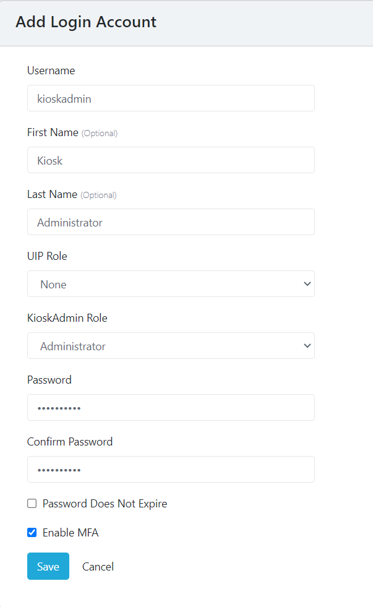Uncheck the Enable MFA checkbox
The width and height of the screenshot is (373, 607).
(x=32, y=533)
